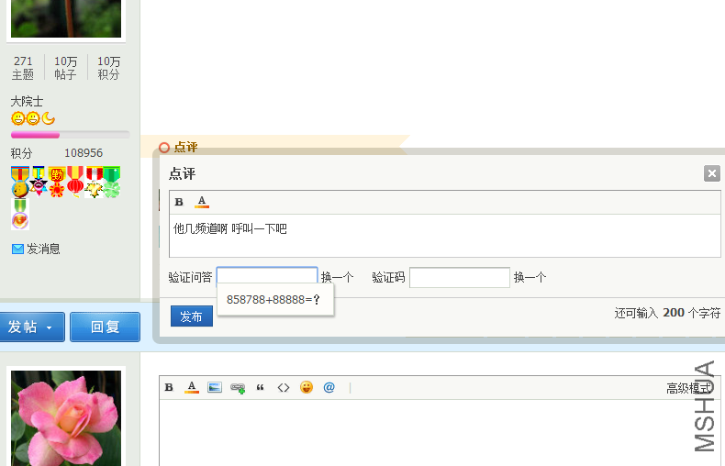Insert image via reply toolbar icon

tap(215, 387)
